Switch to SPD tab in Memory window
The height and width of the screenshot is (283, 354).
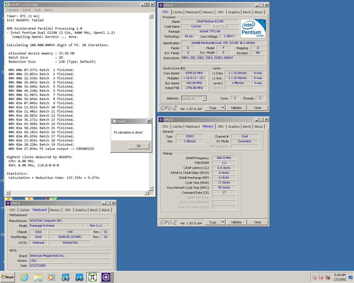point(221,127)
